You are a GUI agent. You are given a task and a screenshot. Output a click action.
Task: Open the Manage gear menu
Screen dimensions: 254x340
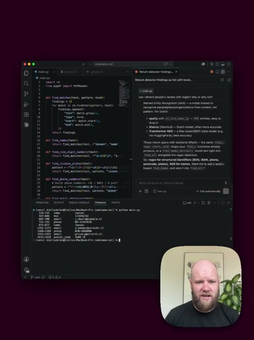pyautogui.click(x=26, y=270)
